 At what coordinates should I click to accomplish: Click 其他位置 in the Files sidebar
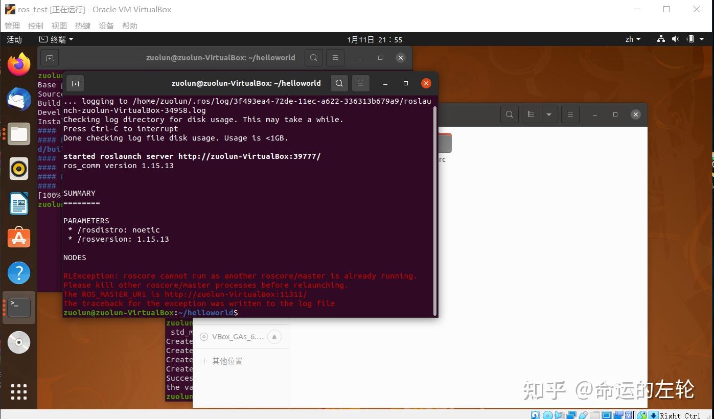pos(226,361)
